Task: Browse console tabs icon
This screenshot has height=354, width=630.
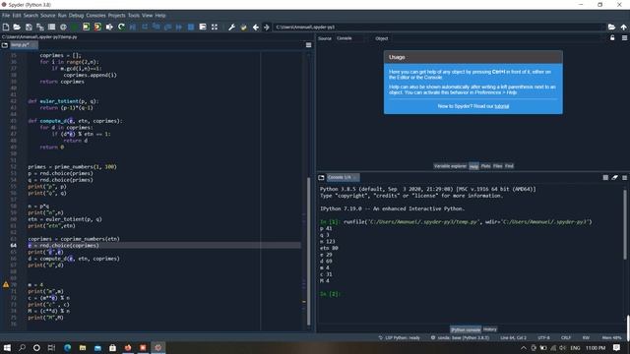Action: [x=321, y=177]
